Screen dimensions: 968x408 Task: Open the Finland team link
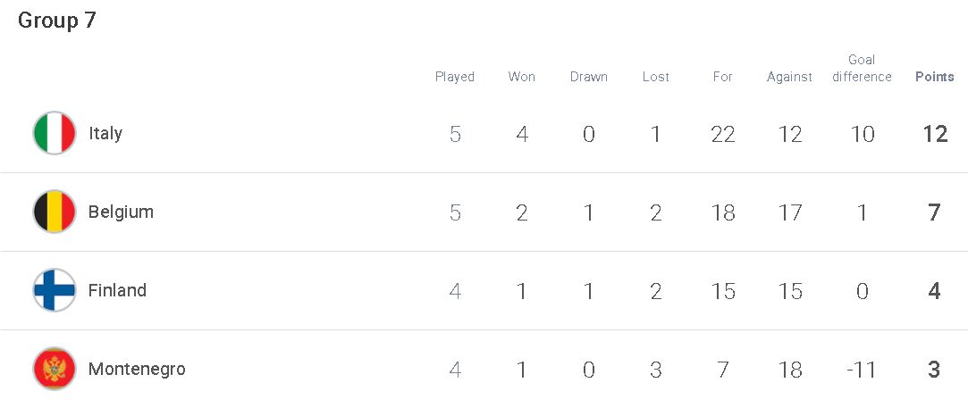pyautogui.click(x=117, y=290)
